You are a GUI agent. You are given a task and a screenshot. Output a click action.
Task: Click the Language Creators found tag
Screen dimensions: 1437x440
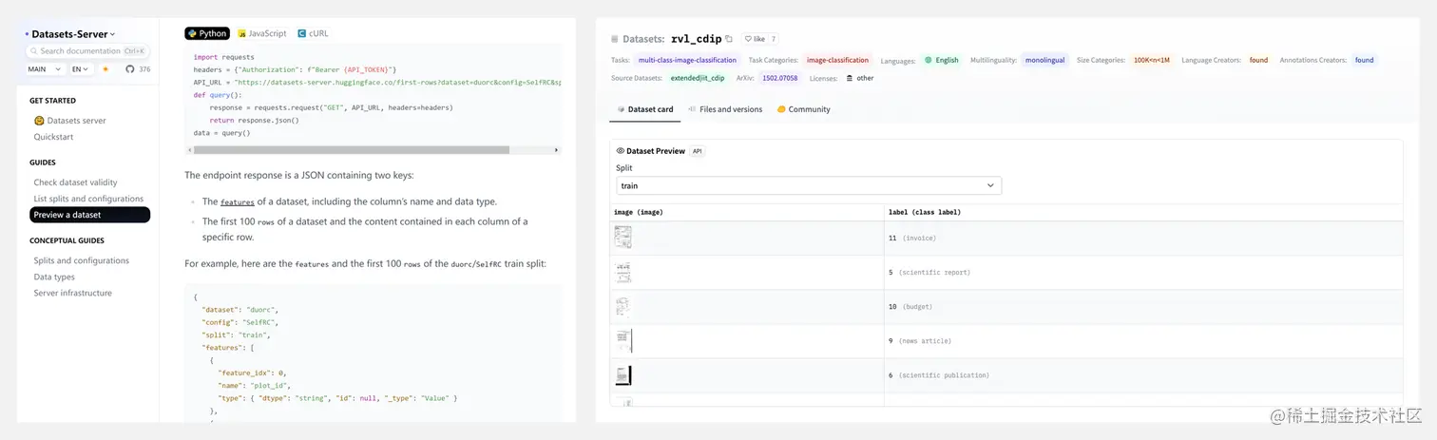1258,60
